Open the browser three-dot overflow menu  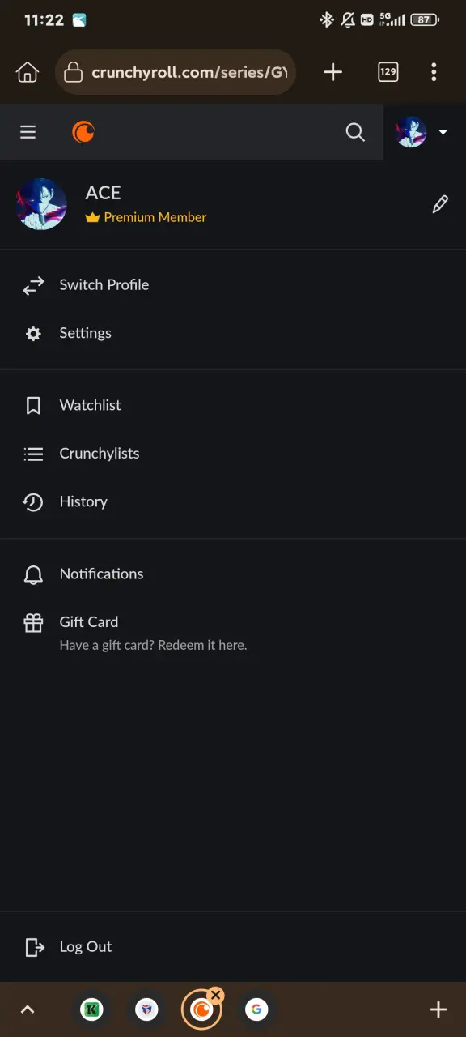click(x=434, y=72)
